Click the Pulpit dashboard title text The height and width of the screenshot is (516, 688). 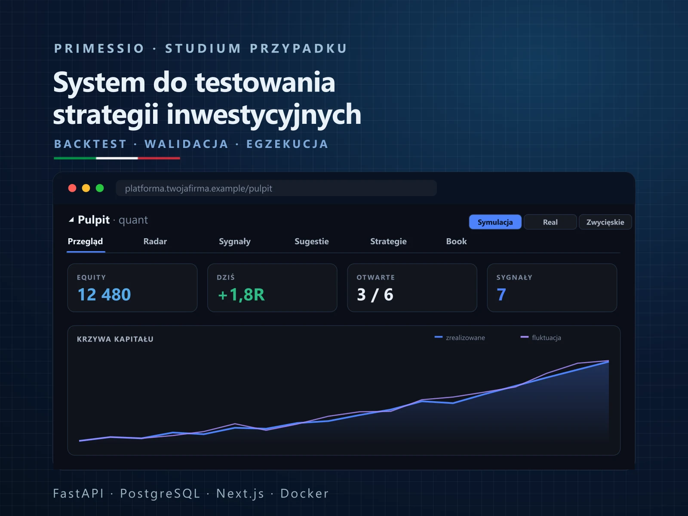pyautogui.click(x=94, y=220)
